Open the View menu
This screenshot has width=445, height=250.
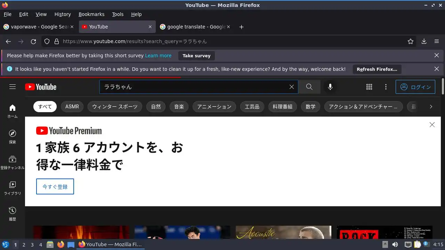coord(41,14)
